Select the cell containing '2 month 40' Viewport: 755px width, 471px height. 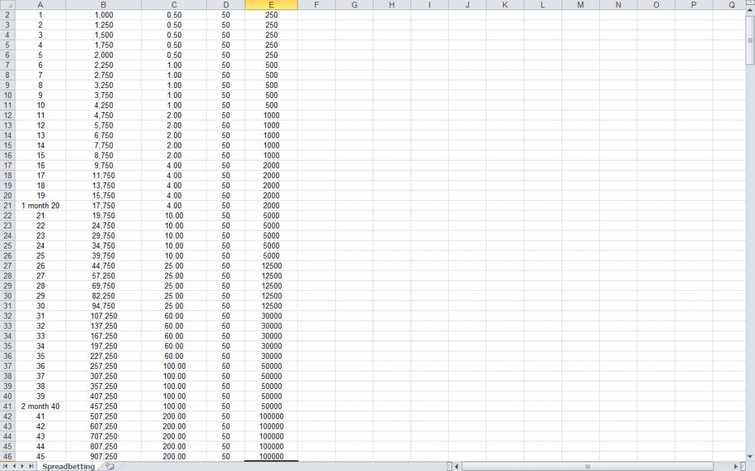coord(40,406)
